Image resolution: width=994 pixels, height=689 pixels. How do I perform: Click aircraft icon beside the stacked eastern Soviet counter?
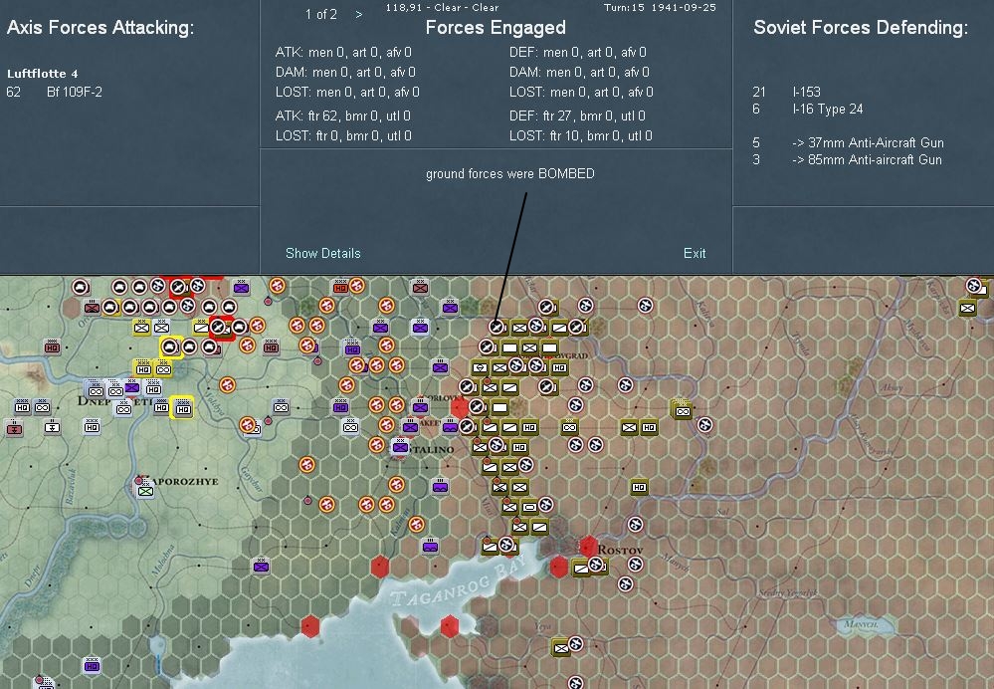click(x=704, y=425)
